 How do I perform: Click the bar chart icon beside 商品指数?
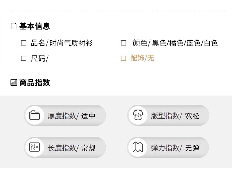(x=14, y=83)
